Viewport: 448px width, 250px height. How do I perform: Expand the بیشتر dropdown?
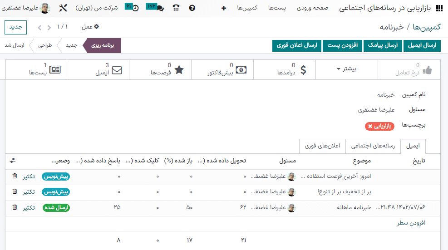(x=346, y=69)
